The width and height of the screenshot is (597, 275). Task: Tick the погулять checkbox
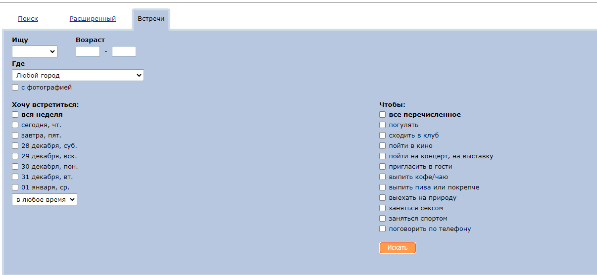pos(383,125)
